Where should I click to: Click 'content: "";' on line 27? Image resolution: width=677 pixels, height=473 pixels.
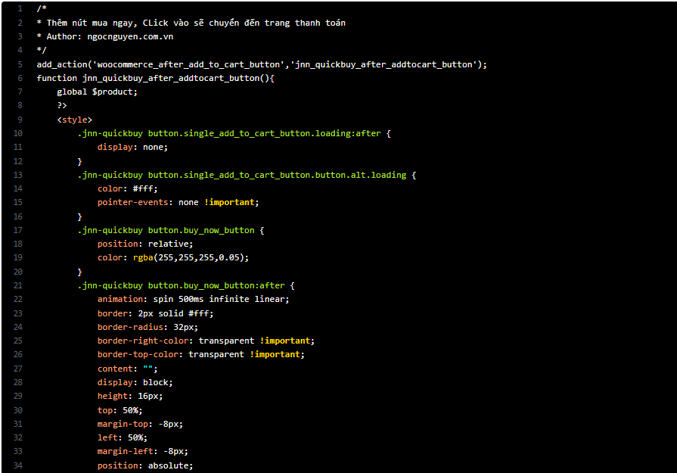[127, 369]
